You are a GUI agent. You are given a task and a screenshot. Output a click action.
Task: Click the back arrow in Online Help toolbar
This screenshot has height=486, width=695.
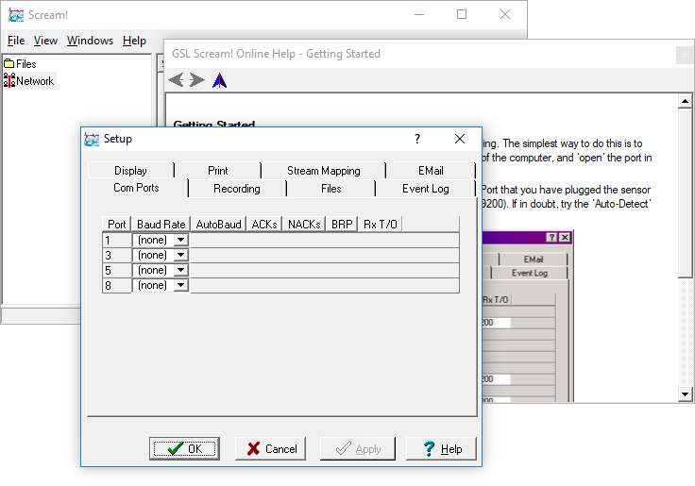[x=176, y=80]
